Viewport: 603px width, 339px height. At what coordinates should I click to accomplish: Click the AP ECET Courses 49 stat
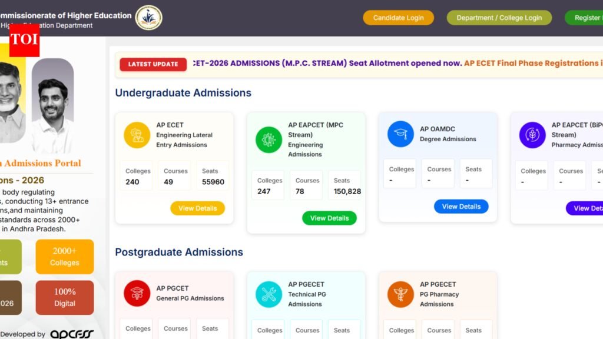pos(174,176)
